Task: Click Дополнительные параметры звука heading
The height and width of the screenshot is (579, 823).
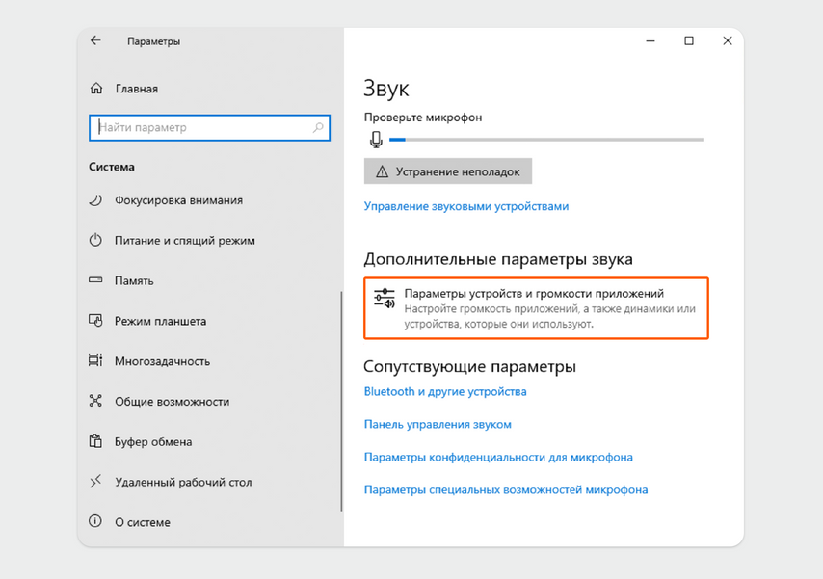Action: coord(498,259)
